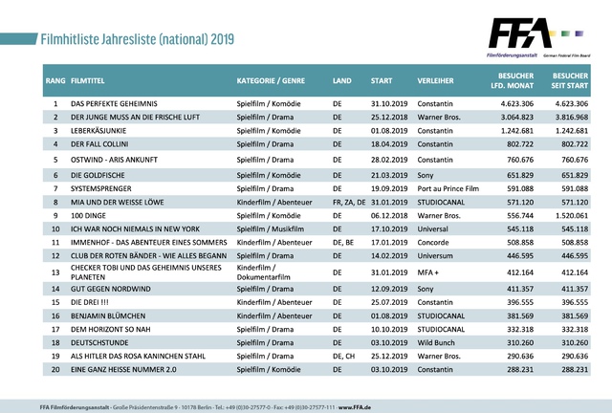Click genre 'Kinderfilm / Dokumentarfilm'
The image size is (612, 413).
pos(264,272)
